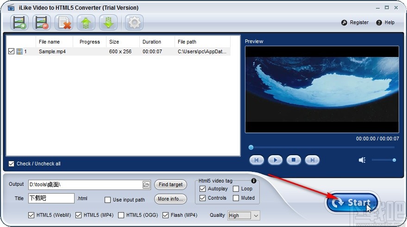Image resolution: width=407 pixels, height=227 pixels.
Task: Click the Progress column header
Action: [x=89, y=42]
